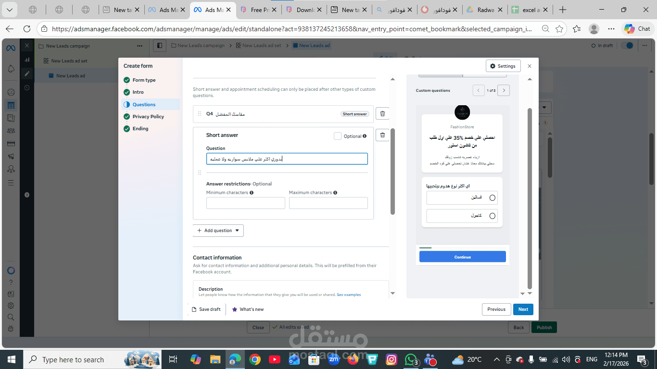The height and width of the screenshot is (369, 657).
Task: Toggle the side panel layout icon
Action: pyautogui.click(x=159, y=46)
